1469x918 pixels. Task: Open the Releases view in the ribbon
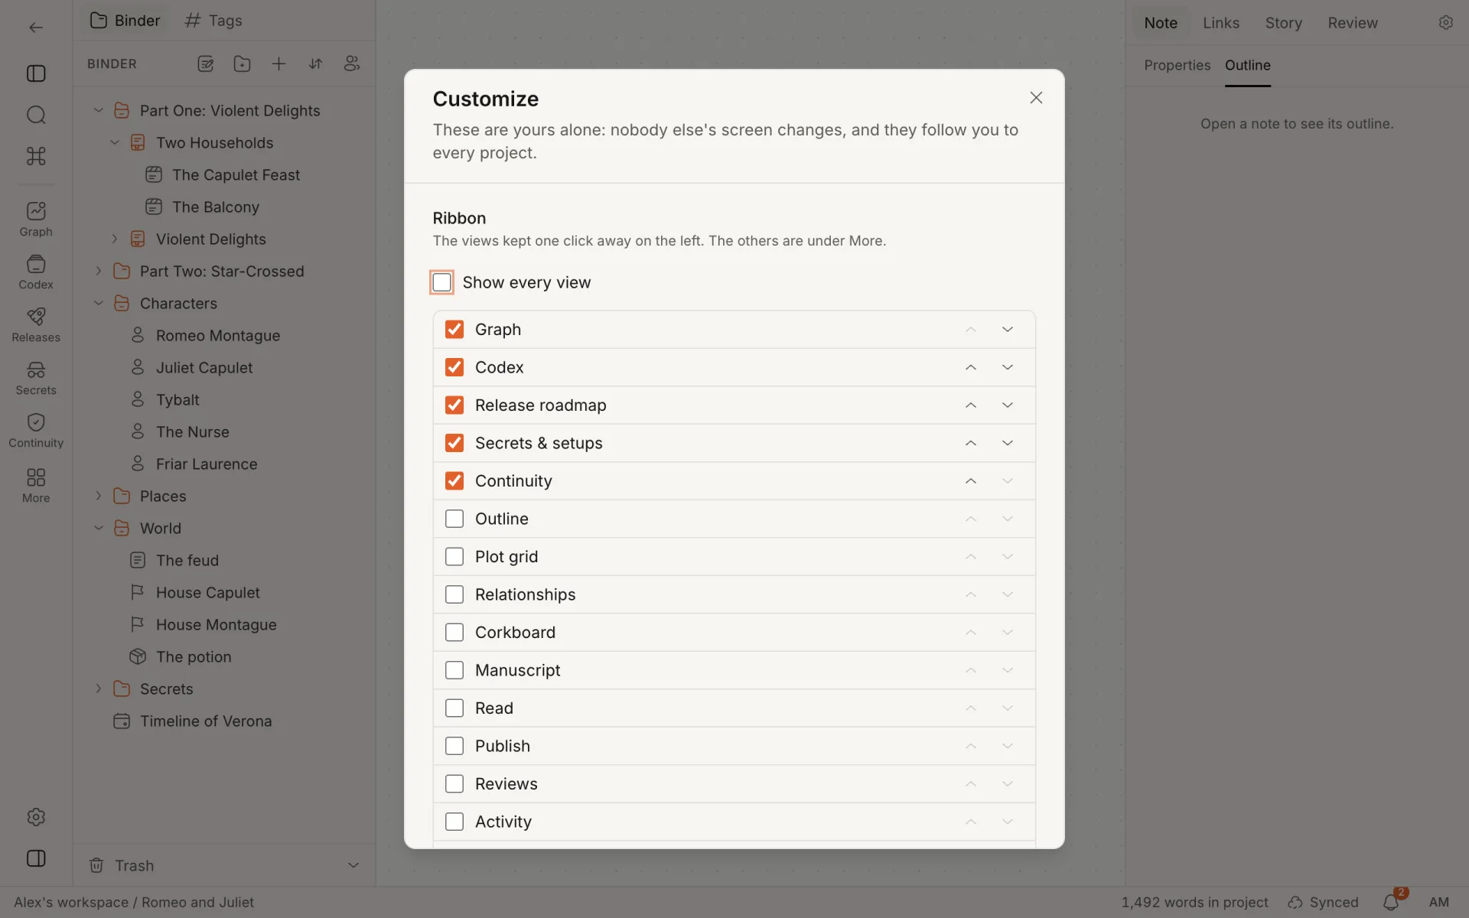[36, 325]
